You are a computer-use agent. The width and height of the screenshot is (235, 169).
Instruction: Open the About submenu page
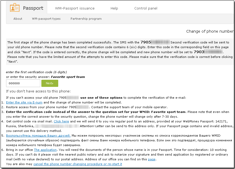(x=18, y=19)
